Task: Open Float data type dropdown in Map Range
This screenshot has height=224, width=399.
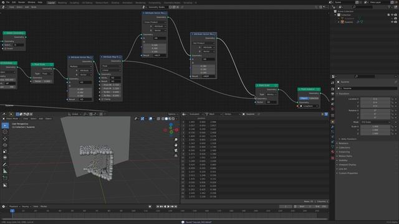Action: 111,66
